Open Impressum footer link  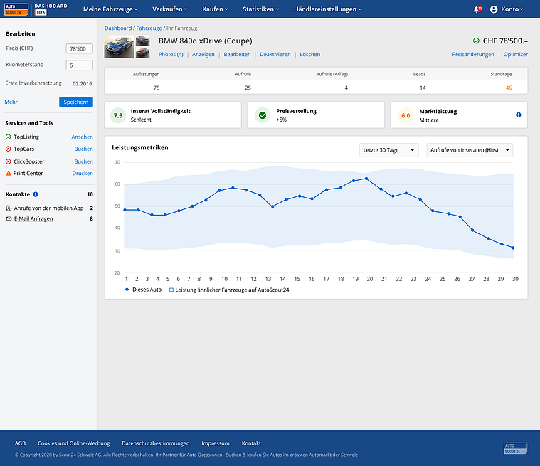pyautogui.click(x=216, y=443)
